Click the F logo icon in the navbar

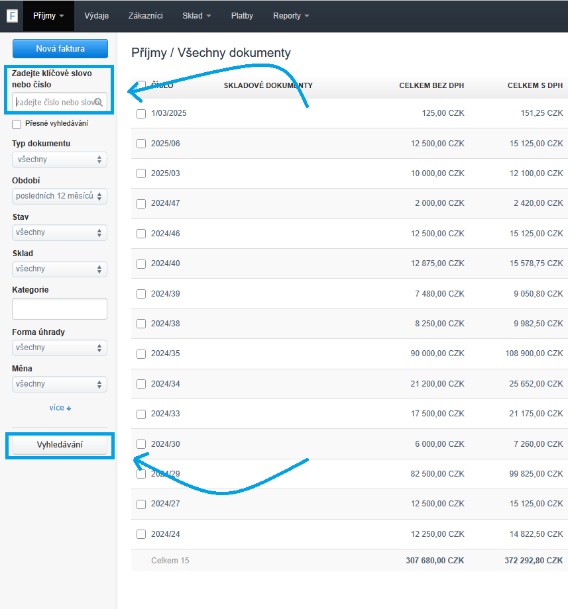click(12, 16)
